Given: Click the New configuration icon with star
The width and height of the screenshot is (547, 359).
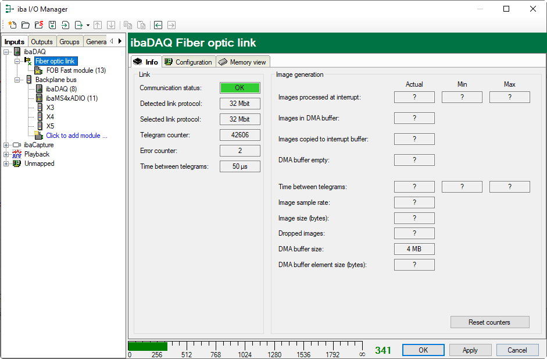Looking at the screenshot, I should tap(12, 25).
